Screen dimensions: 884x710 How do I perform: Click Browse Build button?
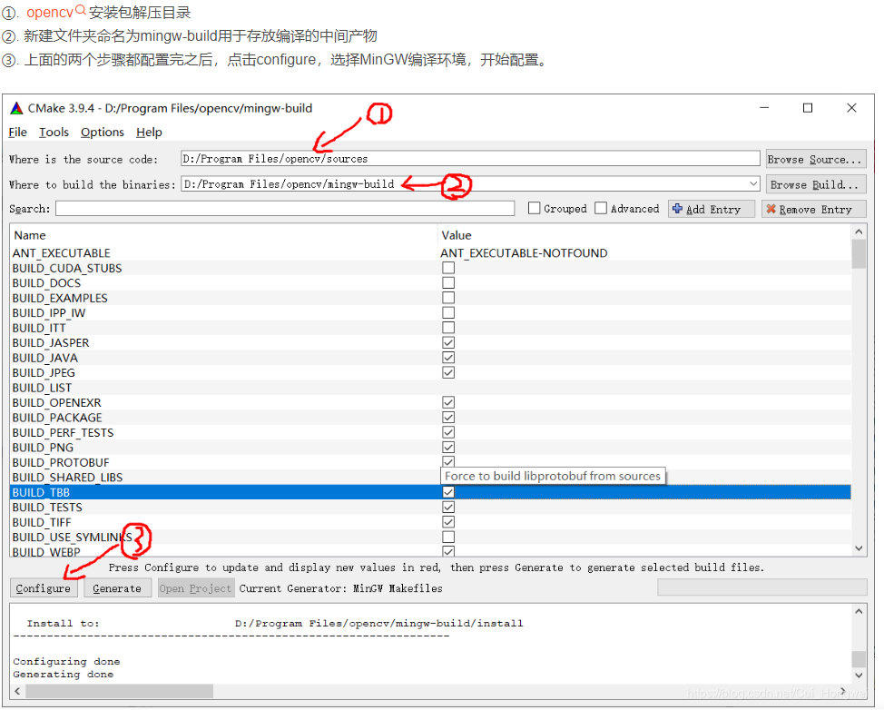click(815, 184)
